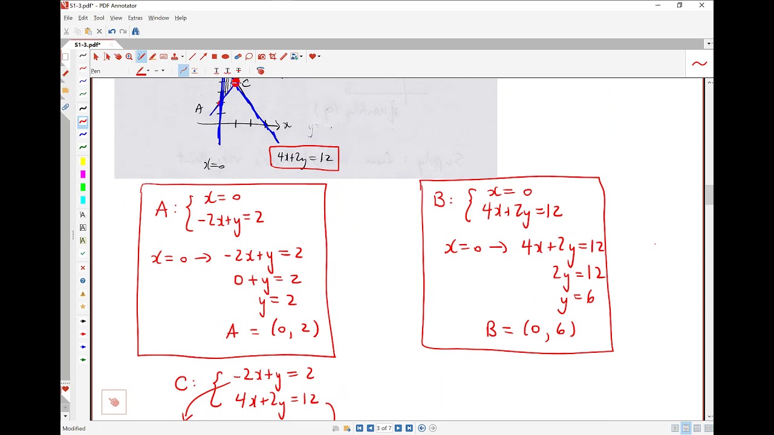Select the Text box tool
This screenshot has height=435, width=774.
[163, 56]
